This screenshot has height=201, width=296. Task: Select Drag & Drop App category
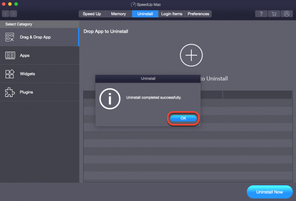coord(39,37)
